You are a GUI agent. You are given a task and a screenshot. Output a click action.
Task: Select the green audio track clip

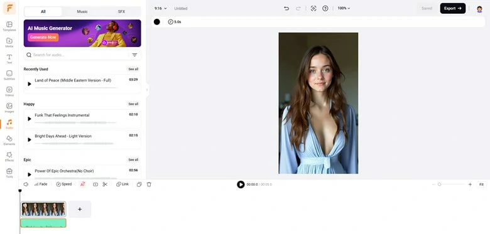tap(43, 223)
